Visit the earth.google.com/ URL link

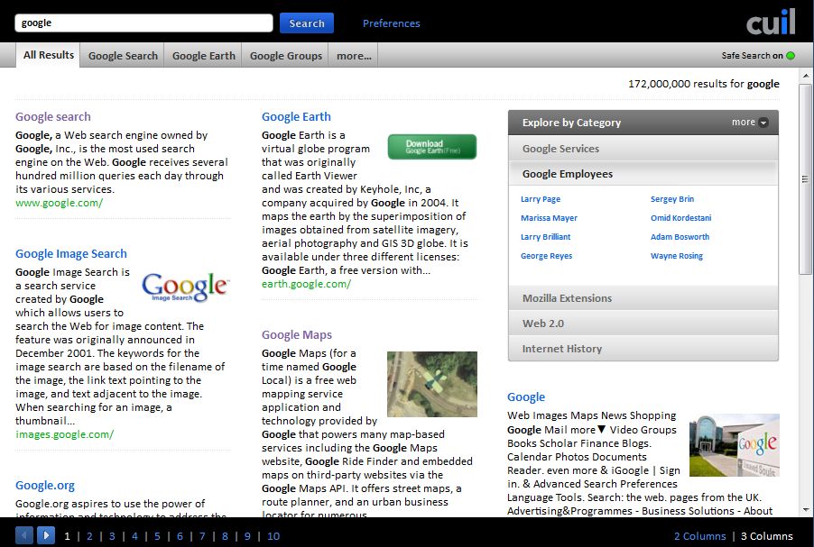(306, 284)
